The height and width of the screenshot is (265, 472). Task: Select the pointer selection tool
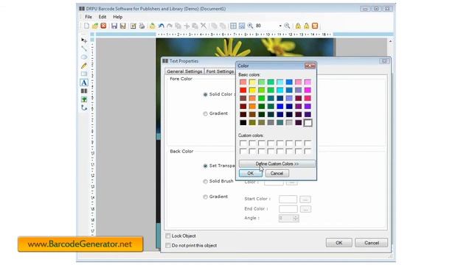click(x=84, y=40)
